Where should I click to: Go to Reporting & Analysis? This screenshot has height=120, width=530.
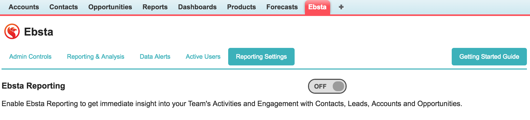(96, 57)
